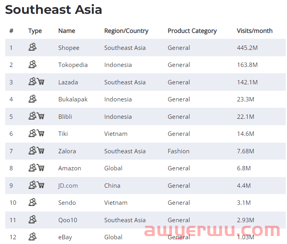Click the marketplace people icon beside Tokopedia

33,64
